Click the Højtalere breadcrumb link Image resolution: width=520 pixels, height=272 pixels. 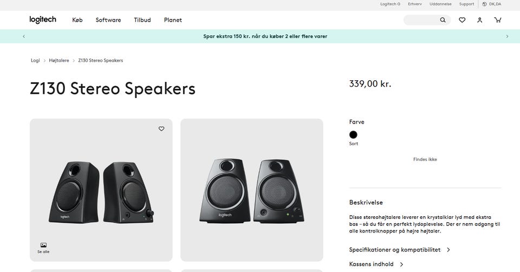[x=59, y=61]
